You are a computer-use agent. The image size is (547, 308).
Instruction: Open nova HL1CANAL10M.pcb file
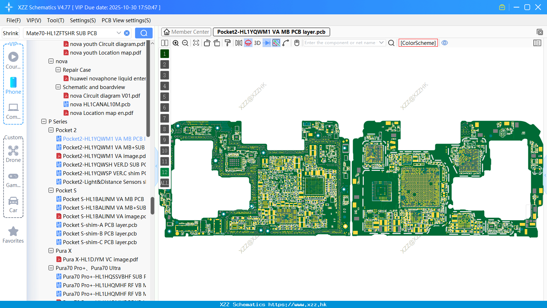pyautogui.click(x=100, y=104)
